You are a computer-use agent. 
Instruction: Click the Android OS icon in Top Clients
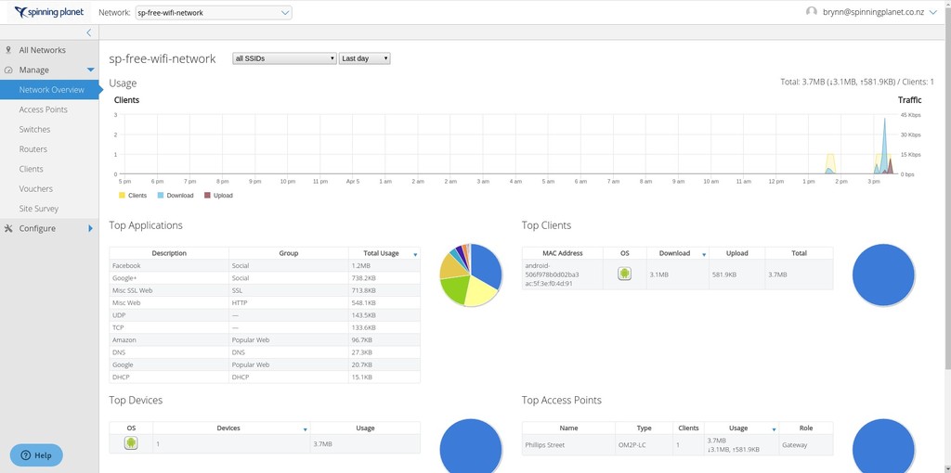(x=625, y=274)
